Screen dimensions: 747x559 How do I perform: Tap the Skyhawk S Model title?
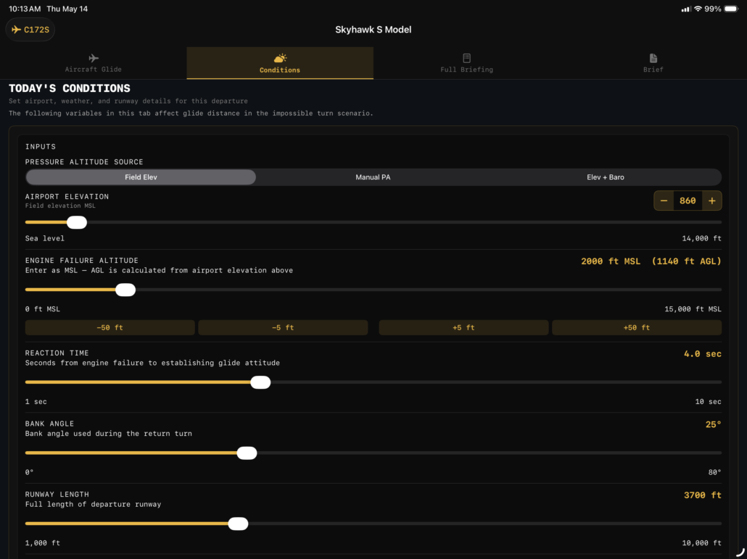coord(373,30)
